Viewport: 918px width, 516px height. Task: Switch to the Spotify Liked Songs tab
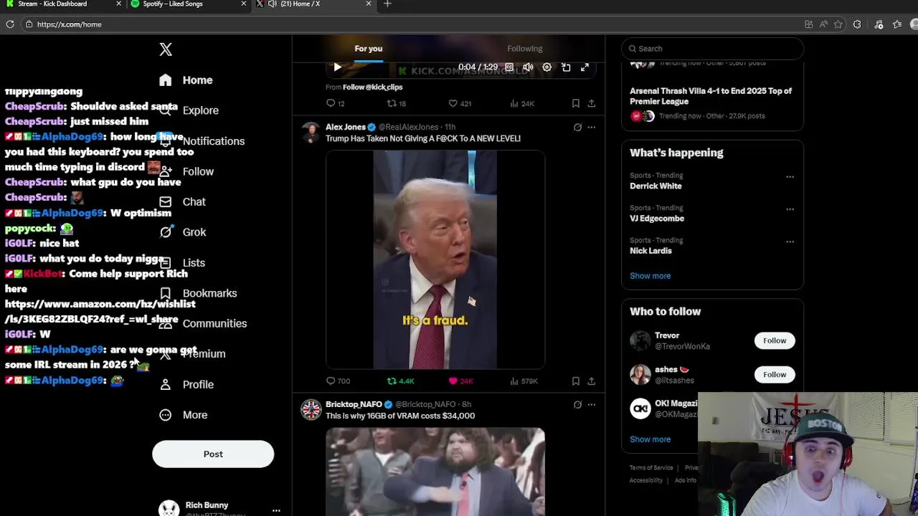click(x=188, y=4)
